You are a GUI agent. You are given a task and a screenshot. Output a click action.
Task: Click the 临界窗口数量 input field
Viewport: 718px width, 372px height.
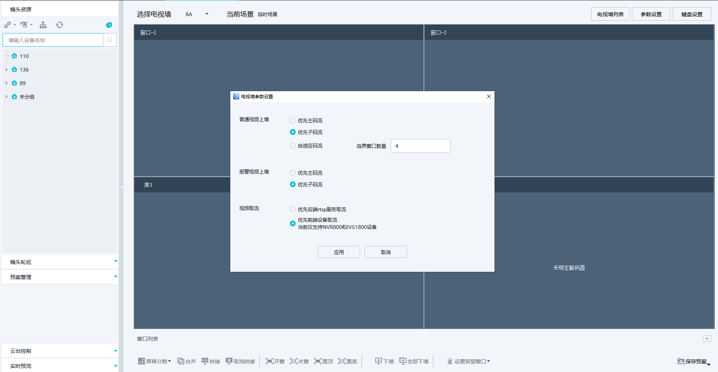(420, 146)
